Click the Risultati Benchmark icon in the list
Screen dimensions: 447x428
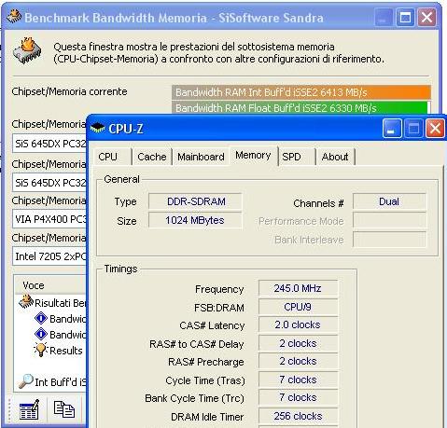pyautogui.click(x=26, y=302)
